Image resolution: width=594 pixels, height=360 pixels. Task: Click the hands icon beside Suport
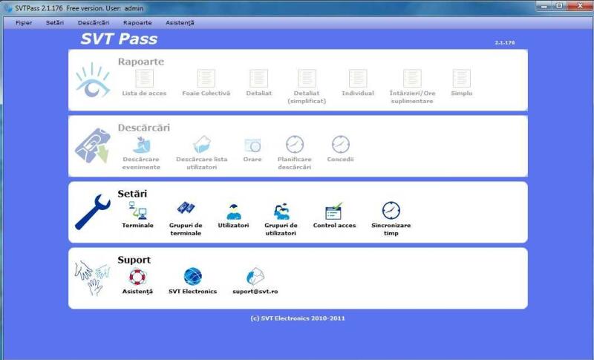coord(92,278)
